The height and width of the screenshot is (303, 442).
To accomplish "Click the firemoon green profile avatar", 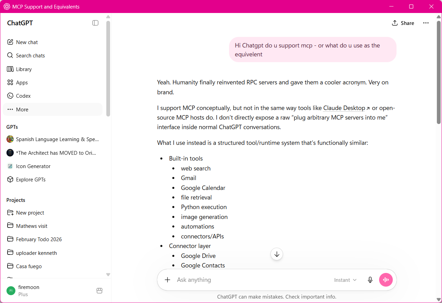I will (11, 291).
